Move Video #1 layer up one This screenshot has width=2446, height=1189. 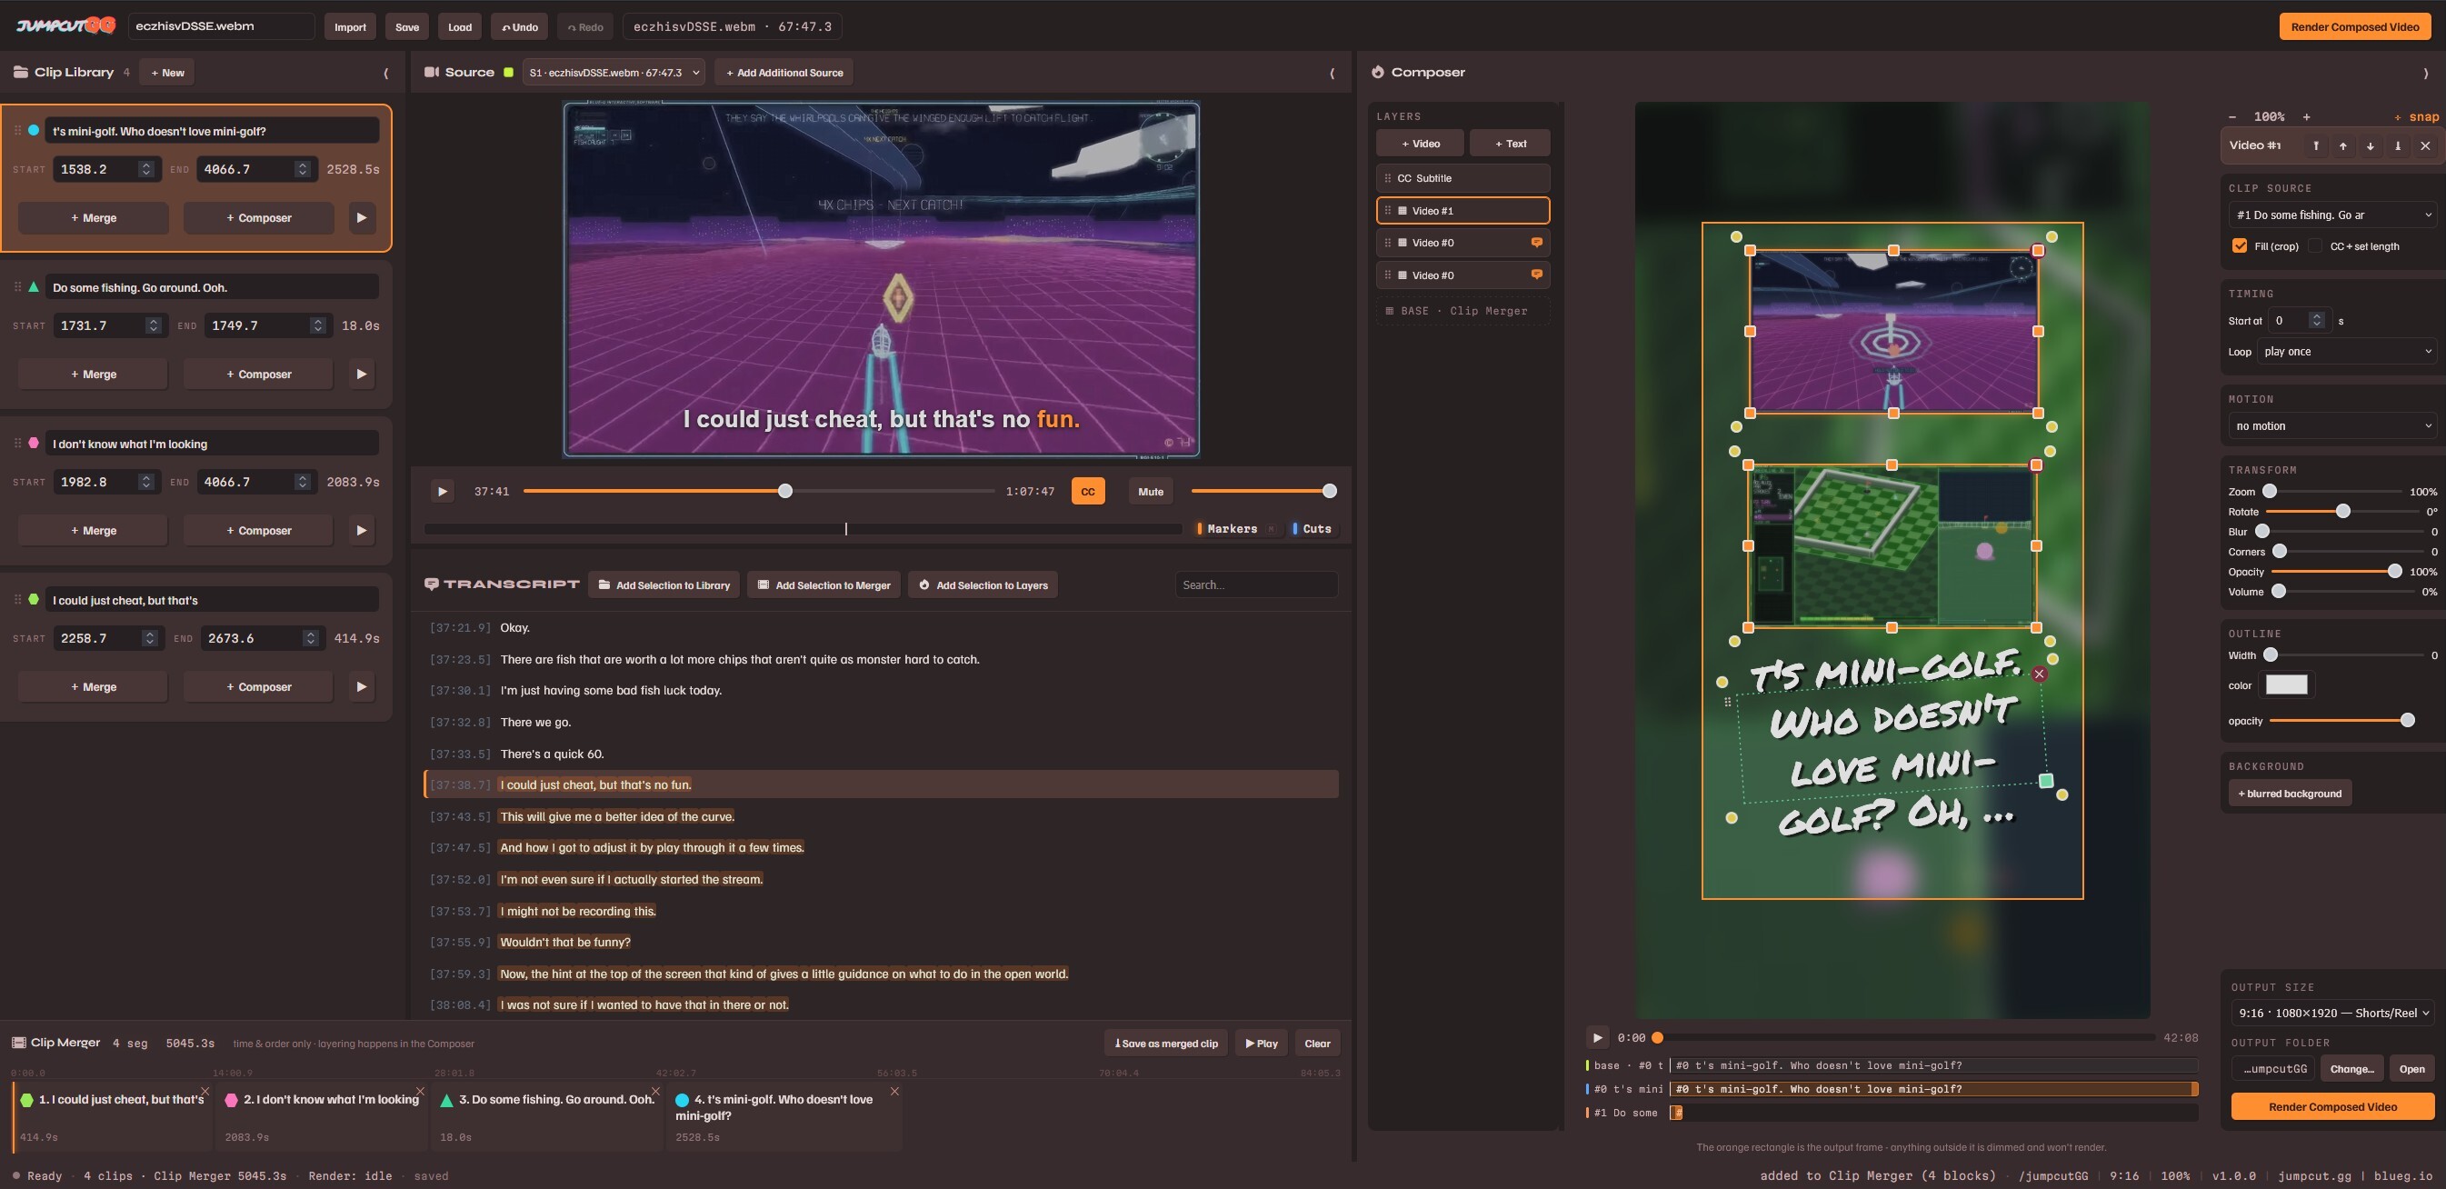click(x=2343, y=145)
